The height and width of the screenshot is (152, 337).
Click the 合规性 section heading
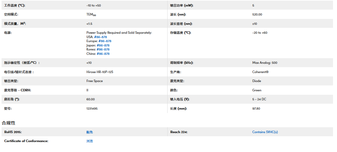pos(8,123)
